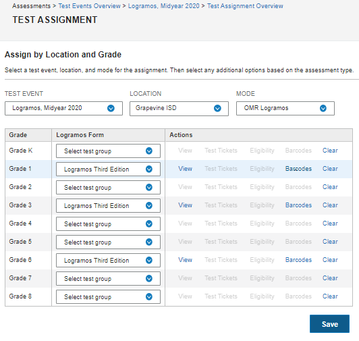359x341 pixels.
Task: Clear the Grade K row
Action: click(x=330, y=151)
